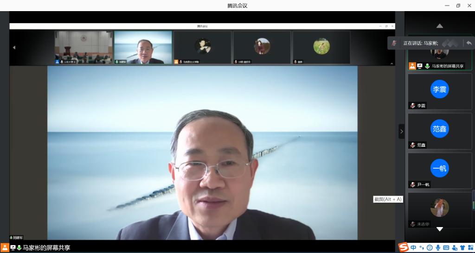
Task: Click Sogou input method S logo
Action: (x=404, y=247)
